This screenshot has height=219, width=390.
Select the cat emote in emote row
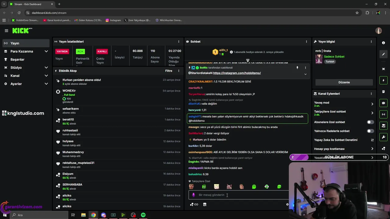(229, 186)
